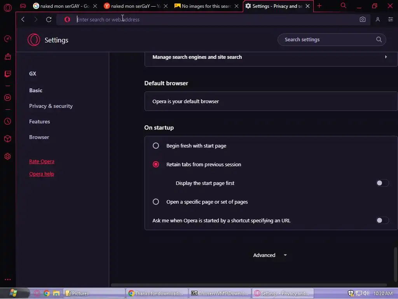
Task: Launch Chrome from the quick launch bar
Action: pyautogui.click(x=47, y=293)
